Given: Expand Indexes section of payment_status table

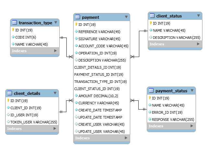Looking at the screenshot, I should pos(192,126).
